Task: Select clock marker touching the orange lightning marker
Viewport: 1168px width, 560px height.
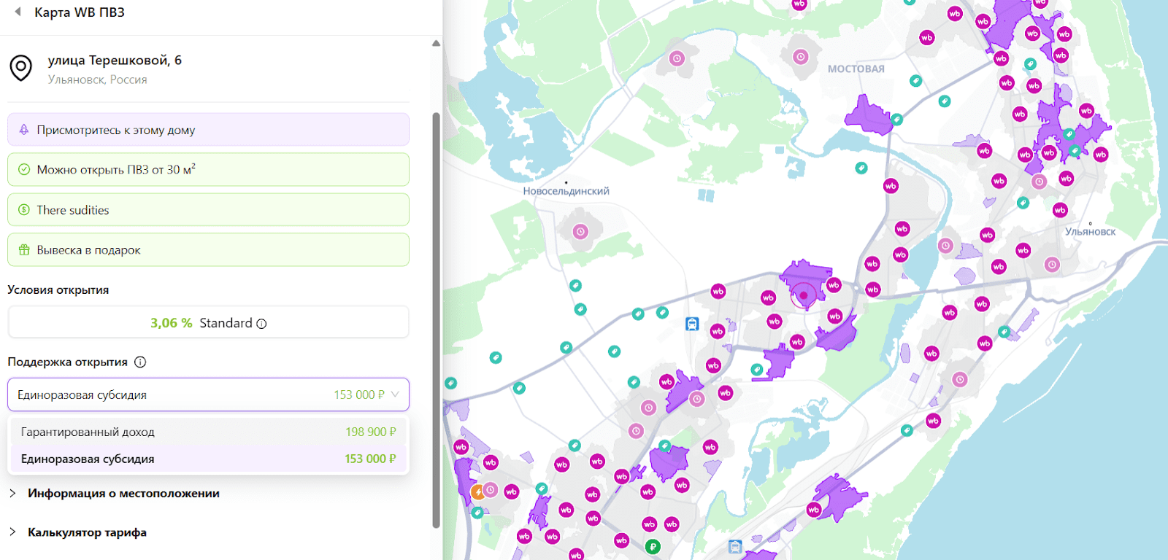Action: pyautogui.click(x=491, y=490)
